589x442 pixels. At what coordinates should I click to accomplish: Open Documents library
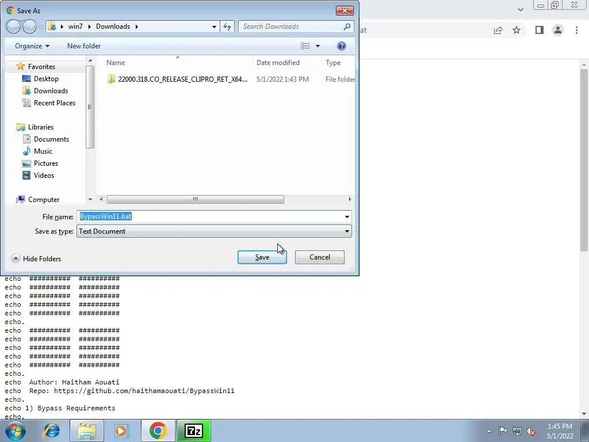tap(51, 139)
